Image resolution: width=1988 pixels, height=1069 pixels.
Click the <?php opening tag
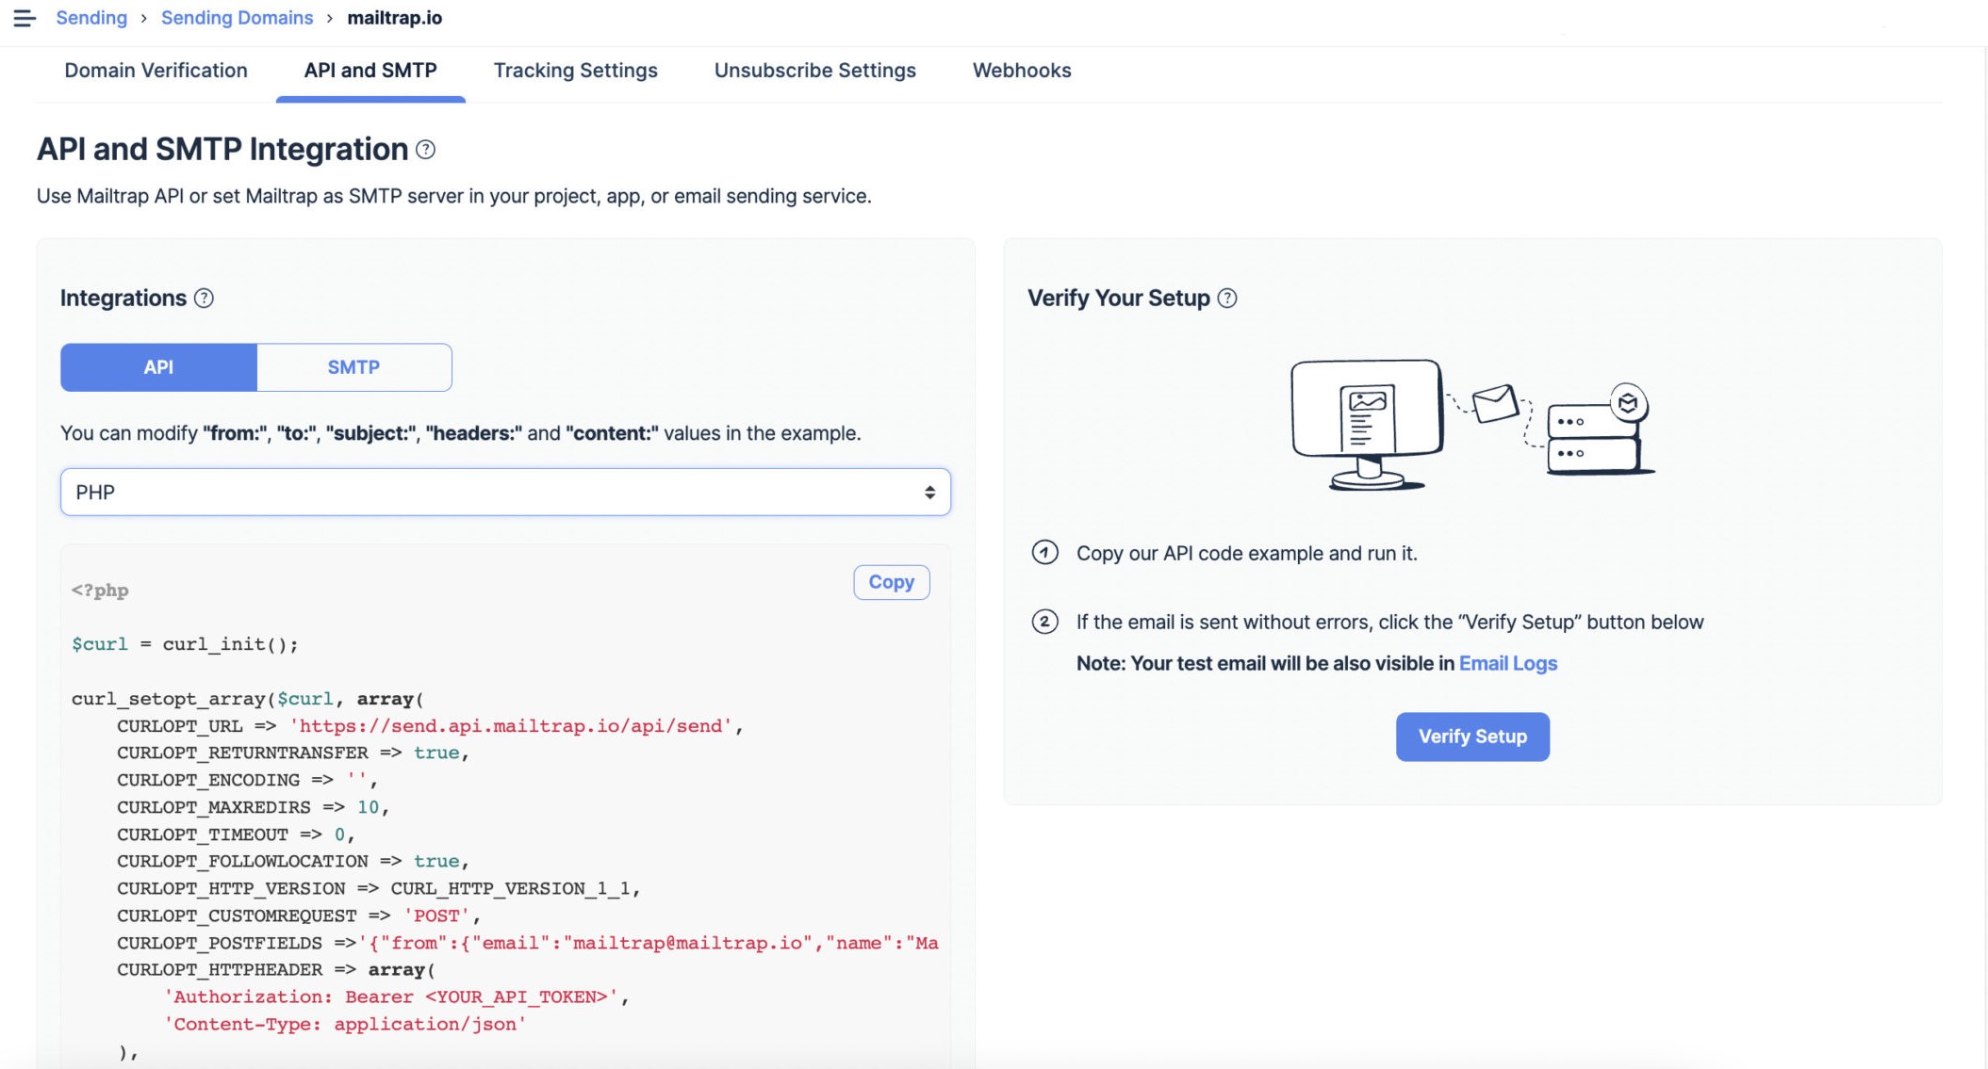pos(100,591)
